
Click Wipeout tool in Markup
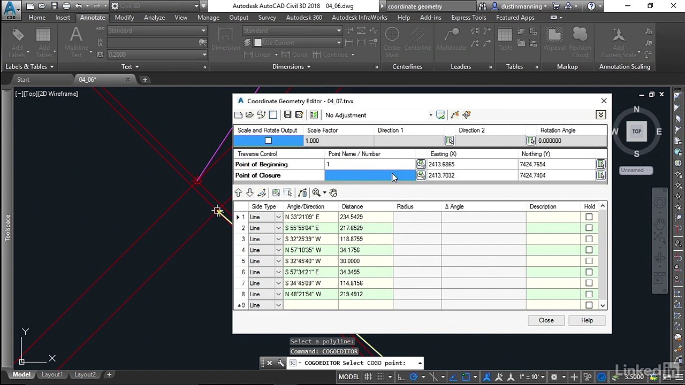(554, 38)
